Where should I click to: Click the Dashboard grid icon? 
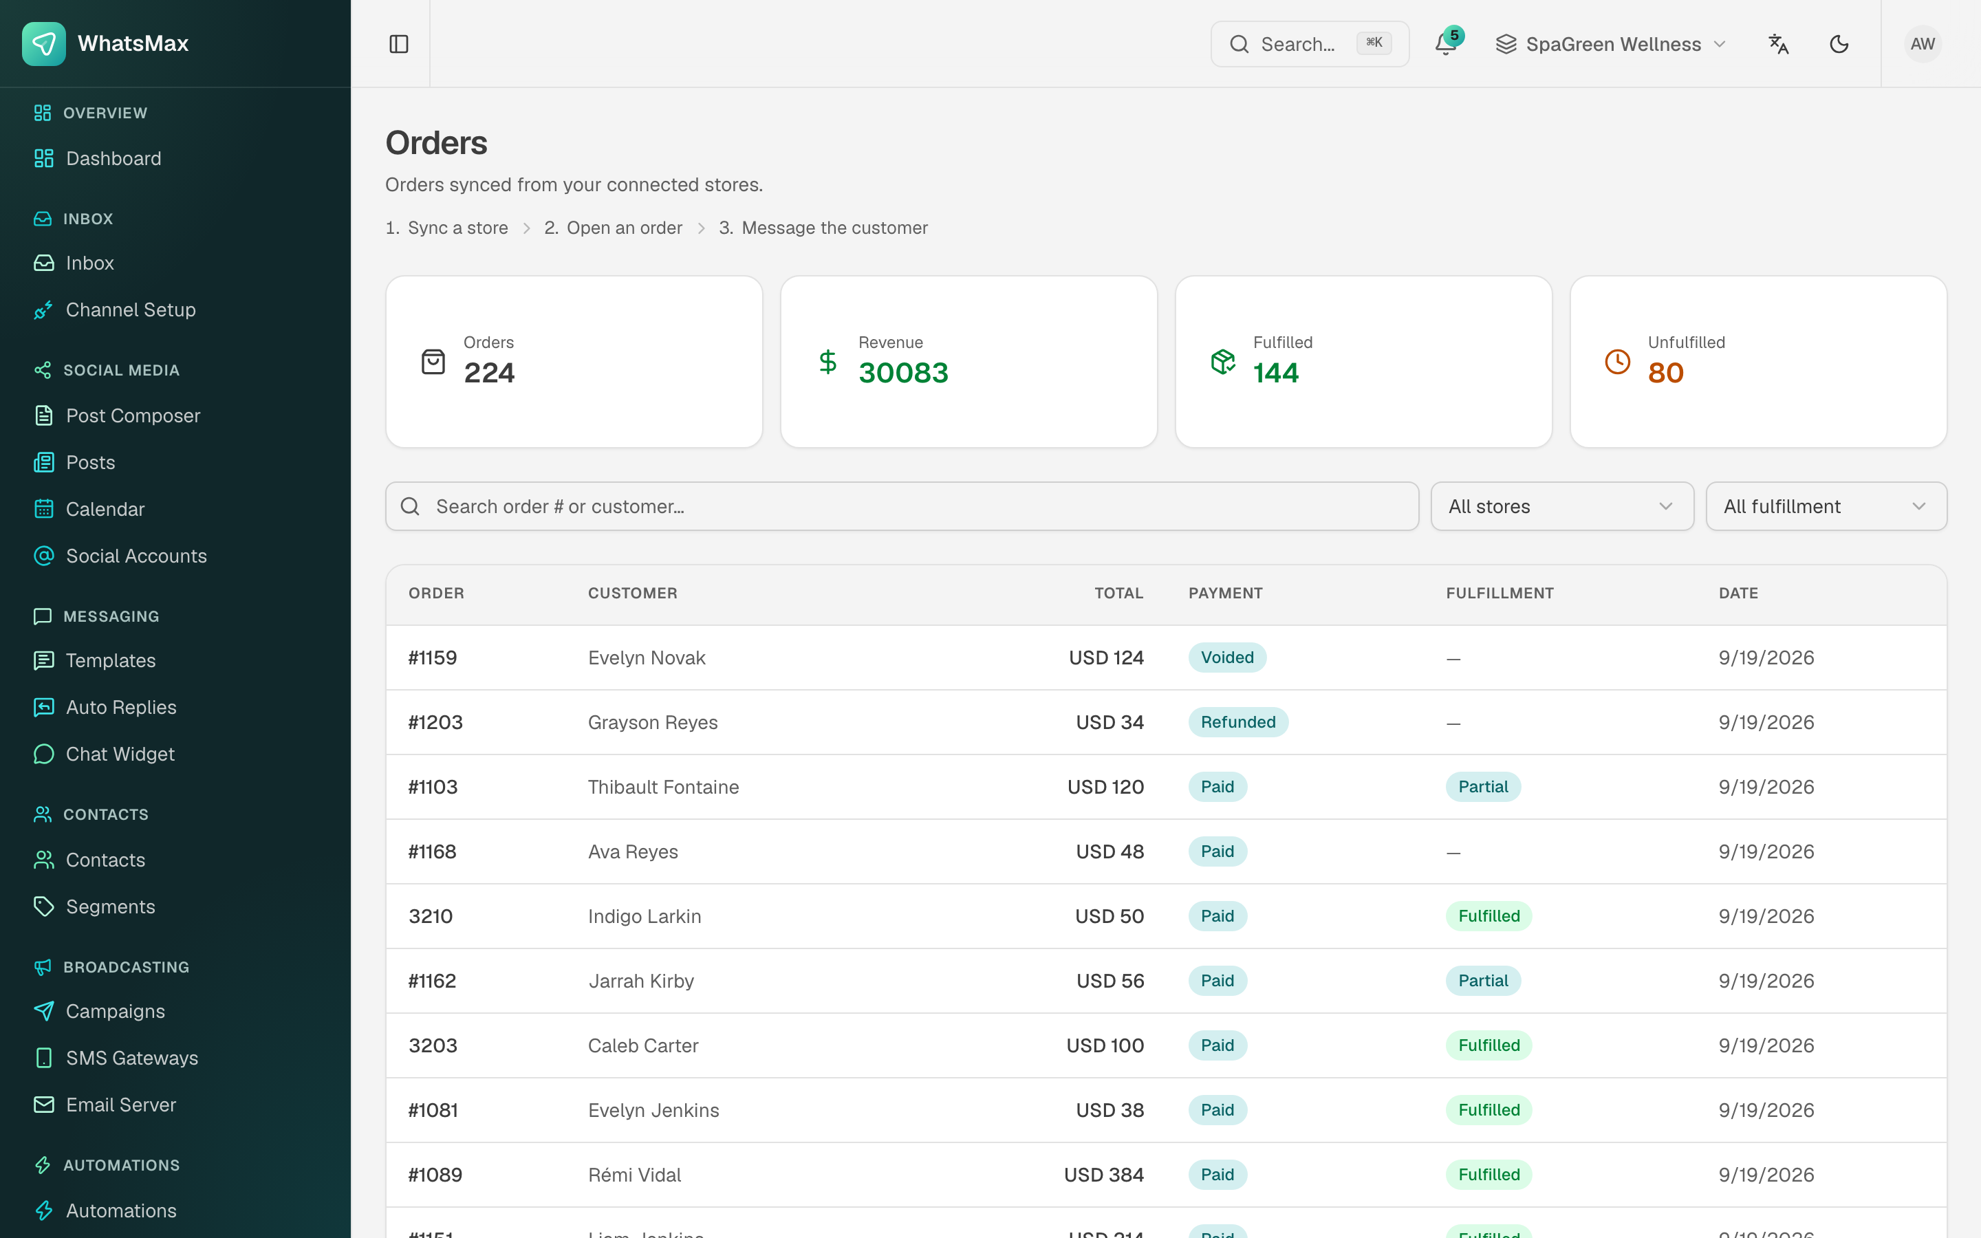[x=43, y=158]
